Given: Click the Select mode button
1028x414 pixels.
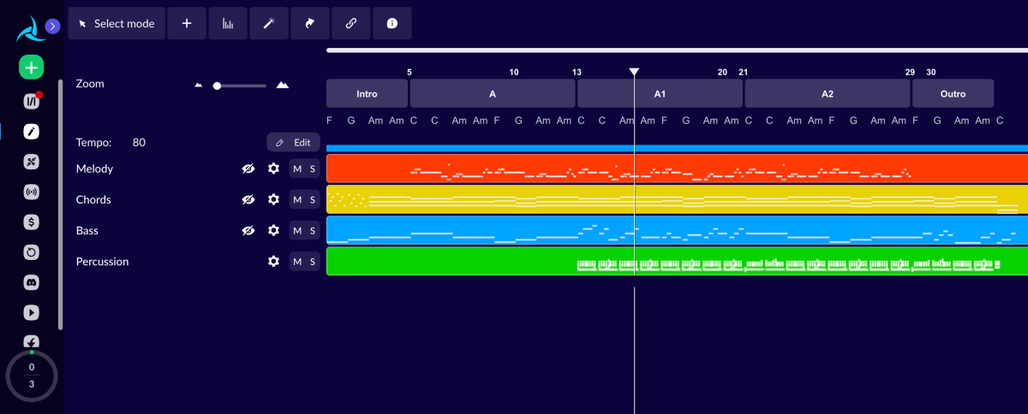Looking at the screenshot, I should [116, 24].
